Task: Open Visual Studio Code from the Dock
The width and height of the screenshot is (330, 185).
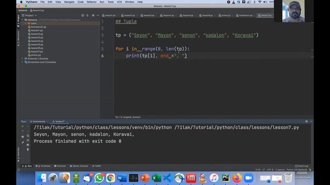Action: 168,178
